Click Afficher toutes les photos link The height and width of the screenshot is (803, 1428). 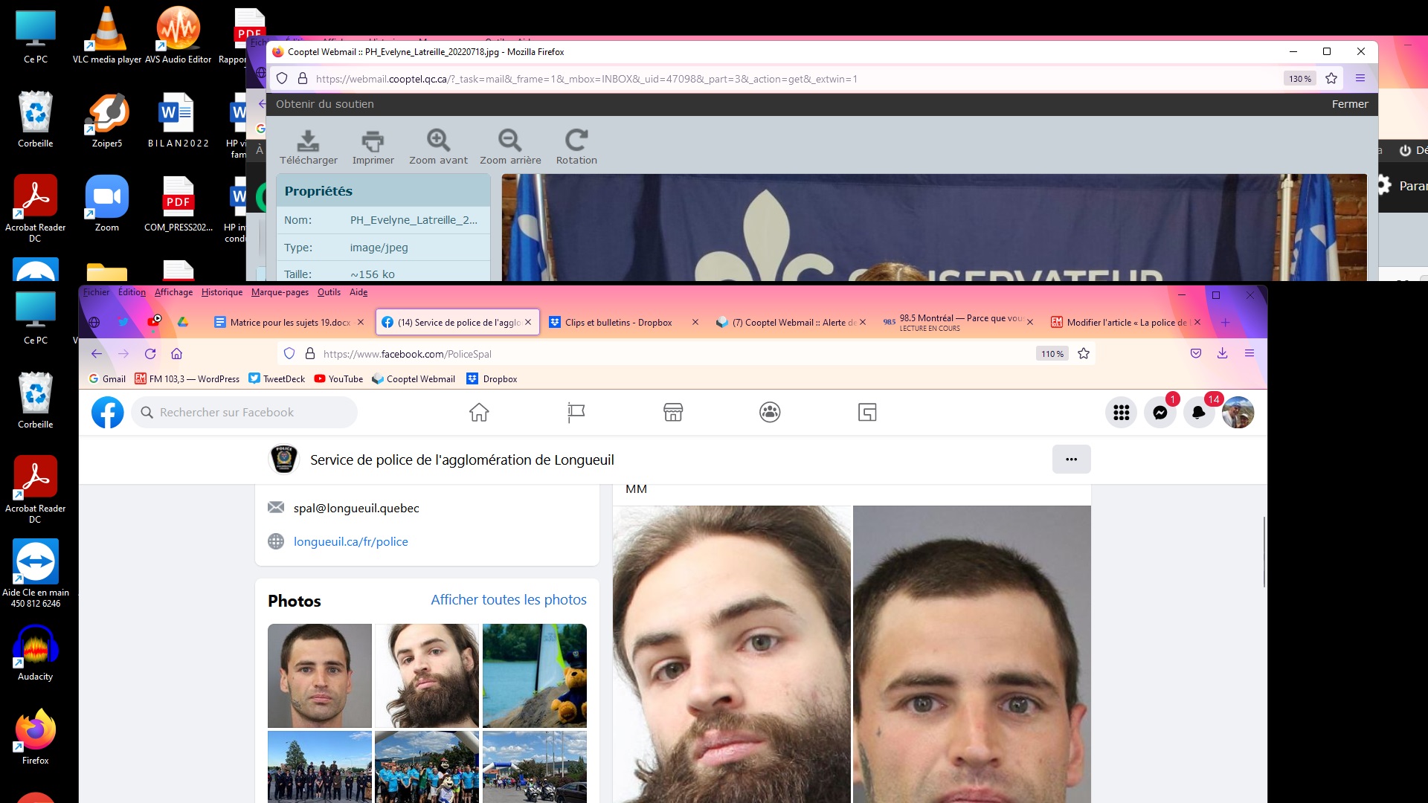(509, 600)
